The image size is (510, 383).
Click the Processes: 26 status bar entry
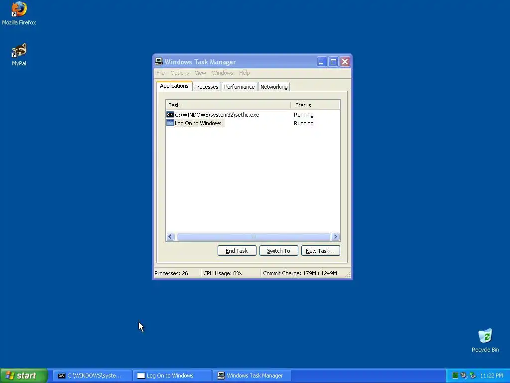[x=177, y=273]
